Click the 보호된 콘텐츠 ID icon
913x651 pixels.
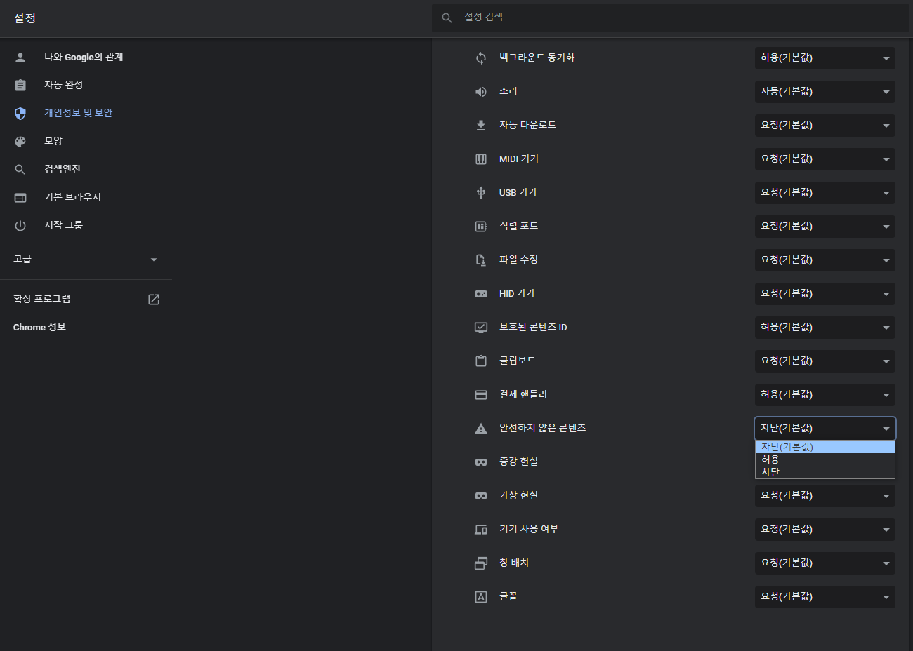[481, 328]
